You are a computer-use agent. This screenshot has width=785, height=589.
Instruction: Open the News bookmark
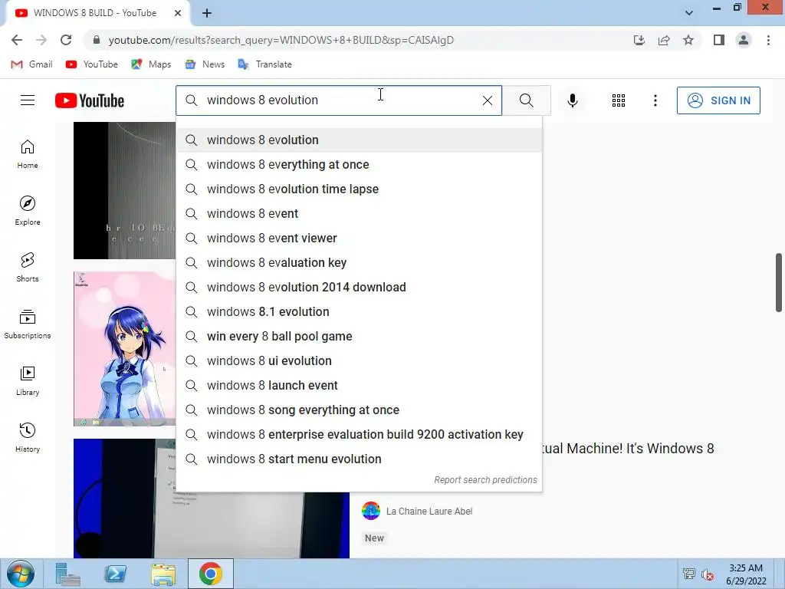[x=205, y=64]
